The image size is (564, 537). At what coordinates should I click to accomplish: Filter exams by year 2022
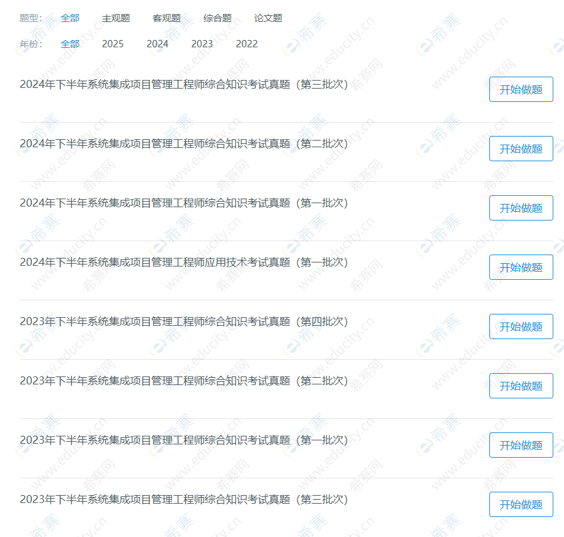(247, 44)
